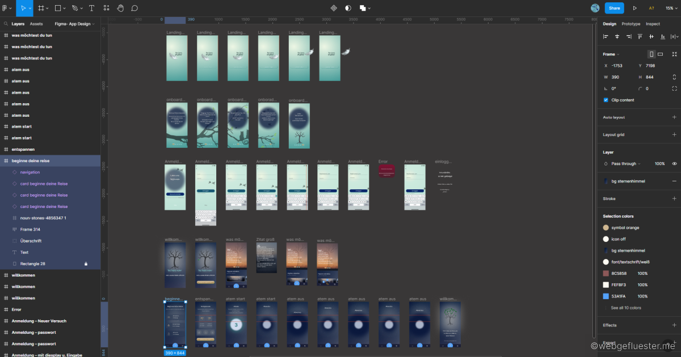Open the Assets tab
The image size is (681, 357).
tap(36, 24)
